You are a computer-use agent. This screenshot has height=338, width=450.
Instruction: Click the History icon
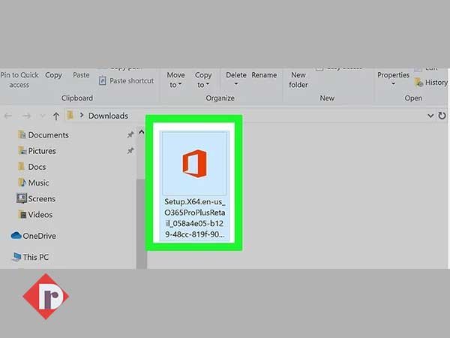point(418,83)
